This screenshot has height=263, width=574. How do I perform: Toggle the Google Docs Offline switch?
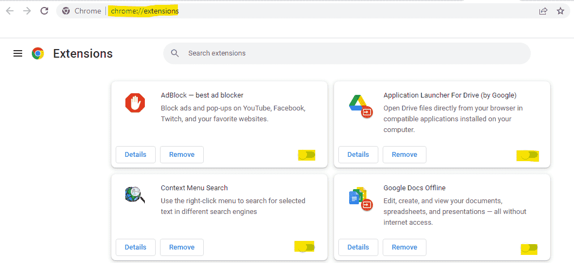[529, 249]
